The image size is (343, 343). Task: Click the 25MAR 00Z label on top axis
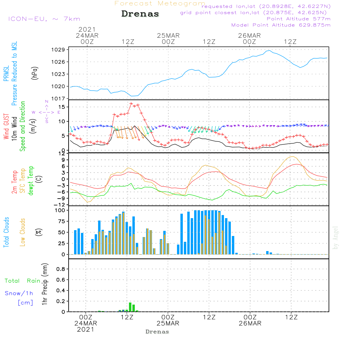168,38
